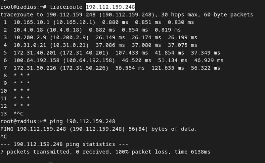Click the asterisks on hop 12 line
The image size is (265, 163).
point(22,105)
